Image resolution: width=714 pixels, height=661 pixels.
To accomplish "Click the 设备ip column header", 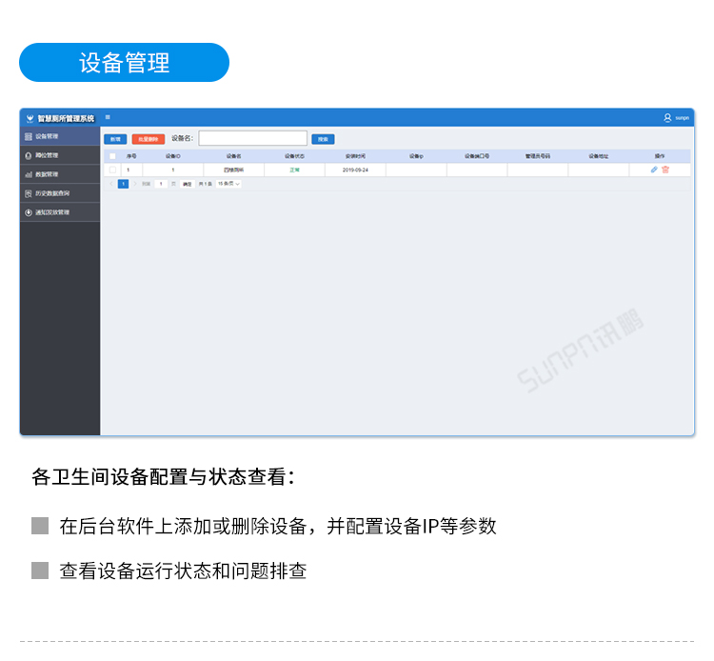I will pos(416,156).
